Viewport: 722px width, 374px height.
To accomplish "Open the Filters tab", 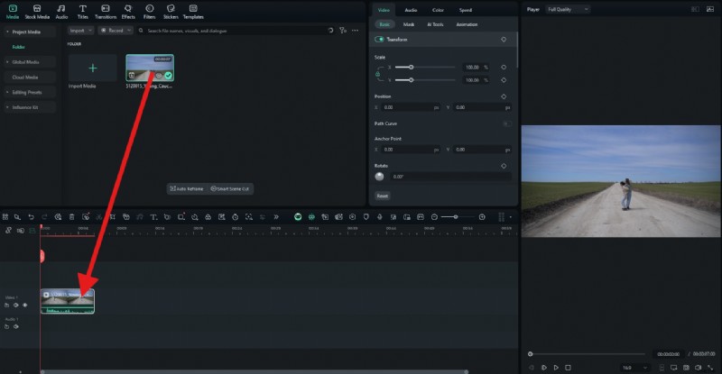I will (149, 12).
